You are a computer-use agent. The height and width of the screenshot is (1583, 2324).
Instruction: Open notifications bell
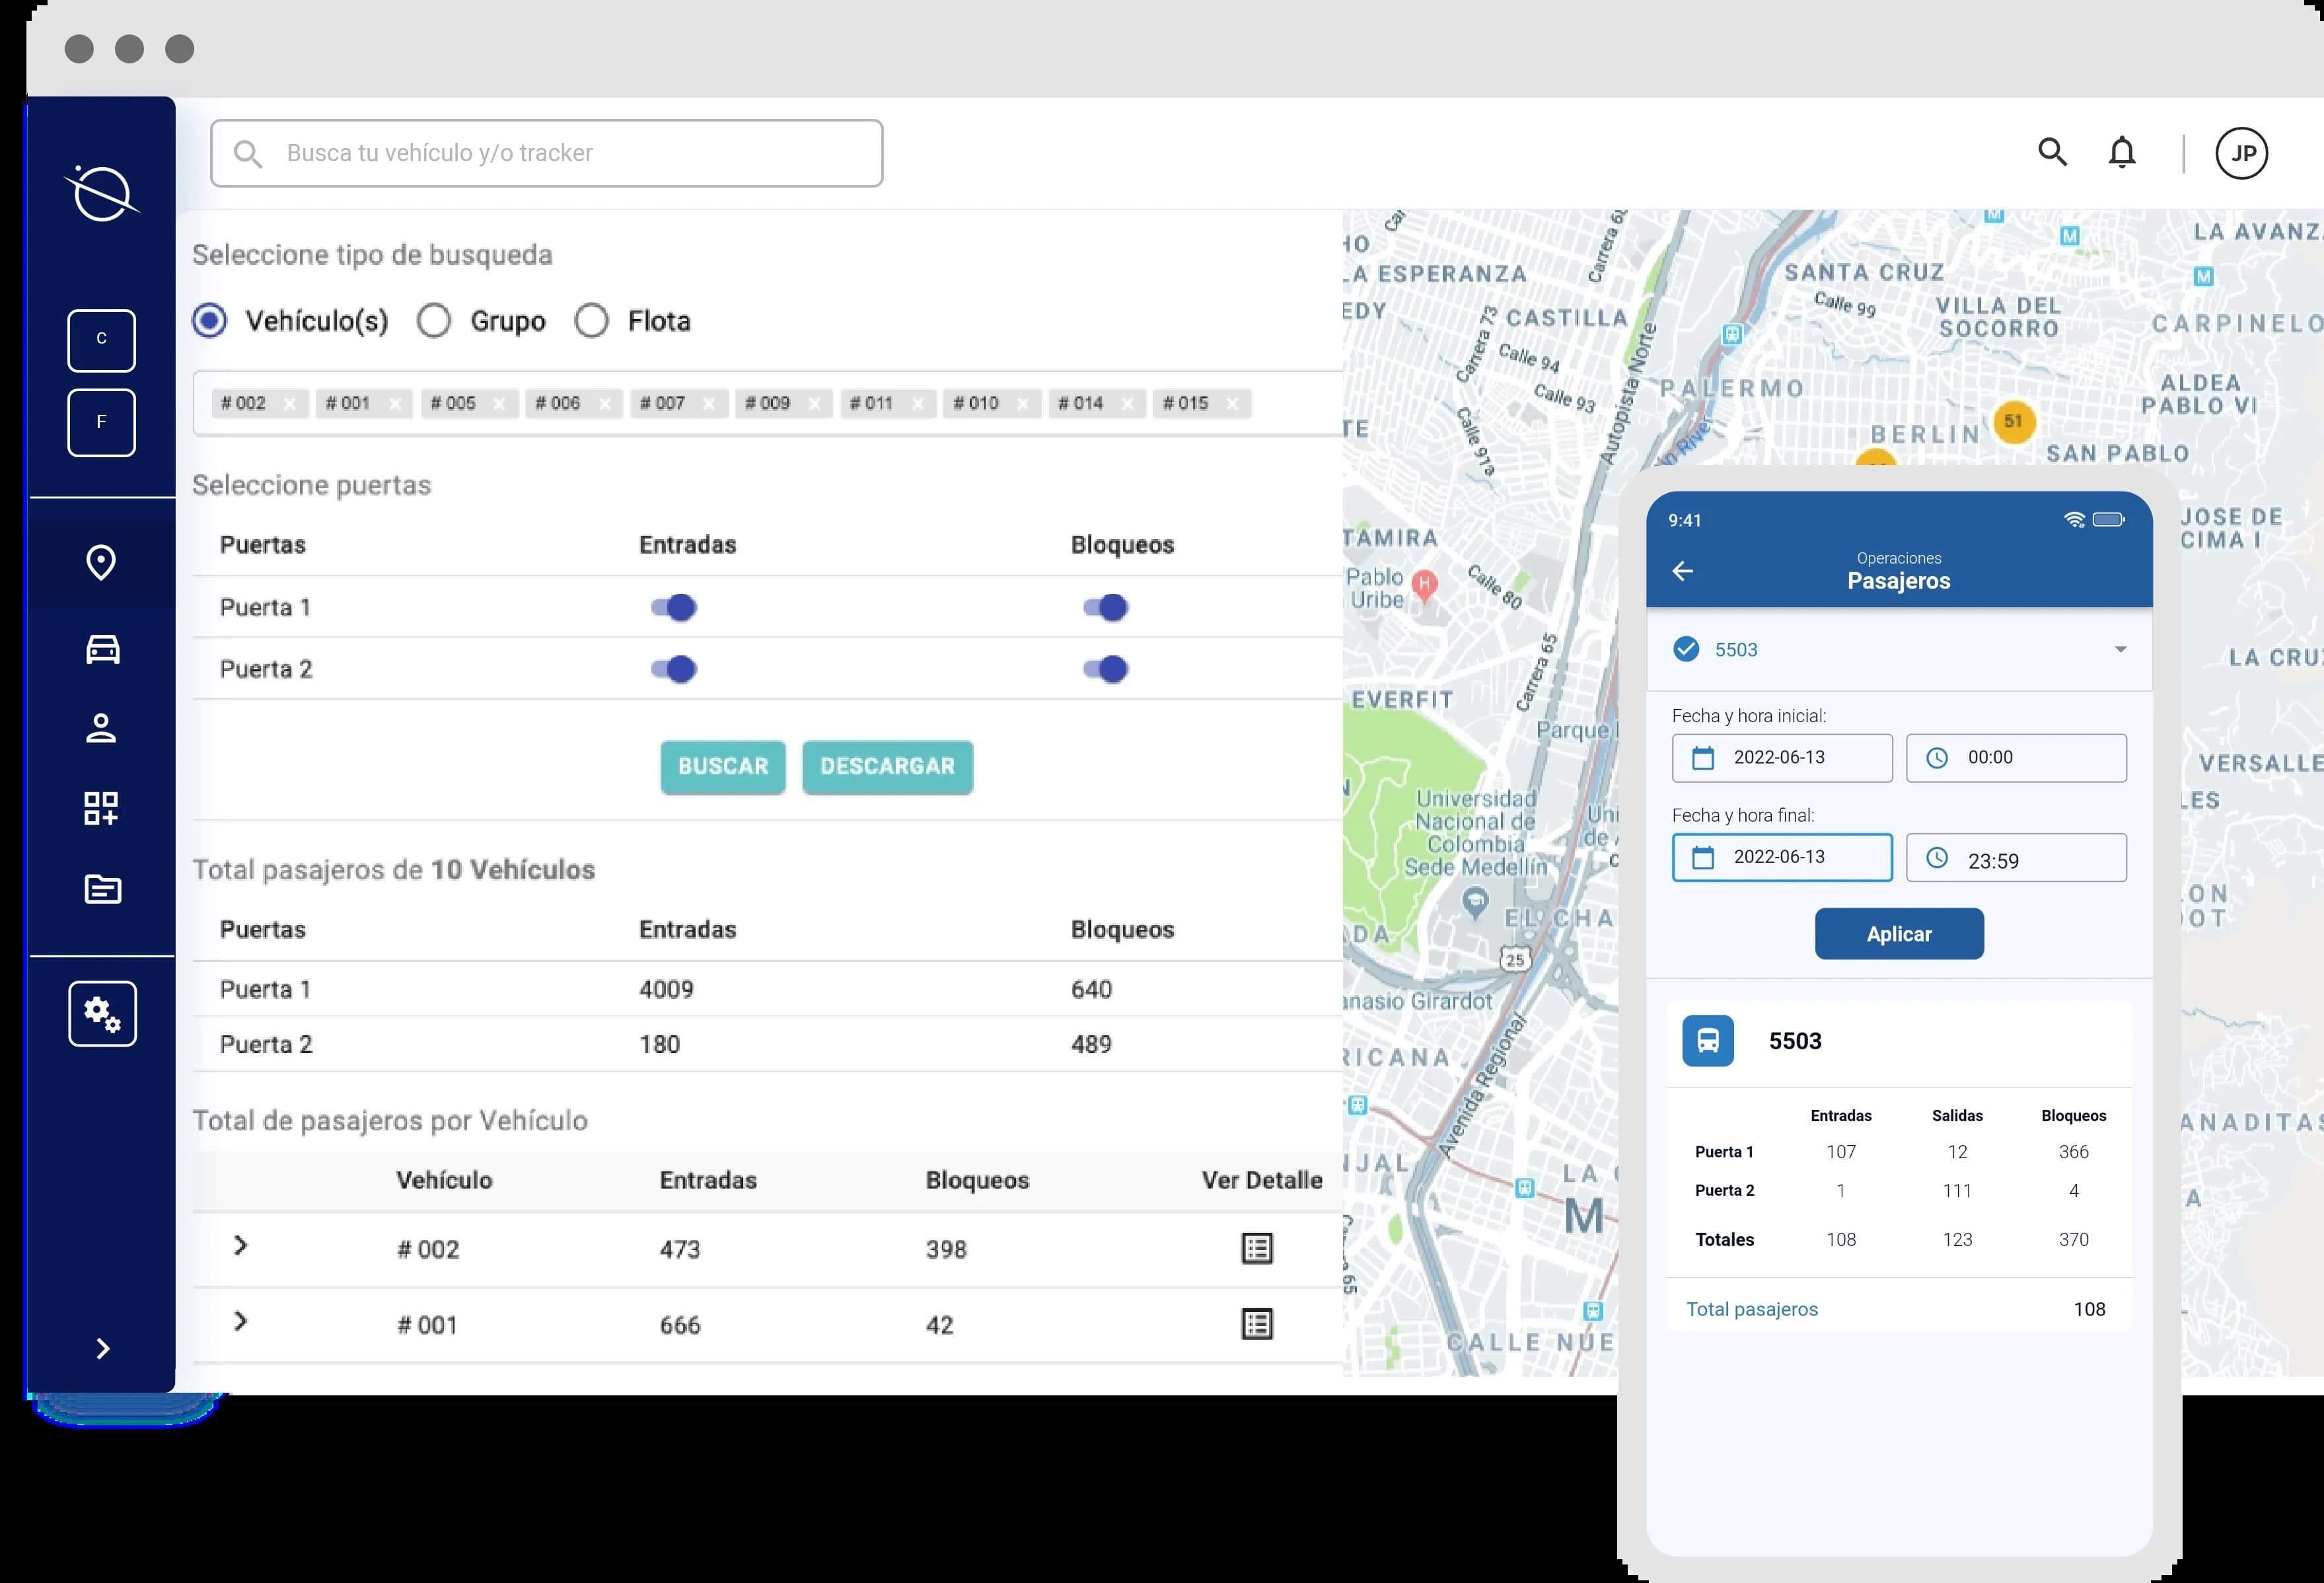(x=2121, y=152)
